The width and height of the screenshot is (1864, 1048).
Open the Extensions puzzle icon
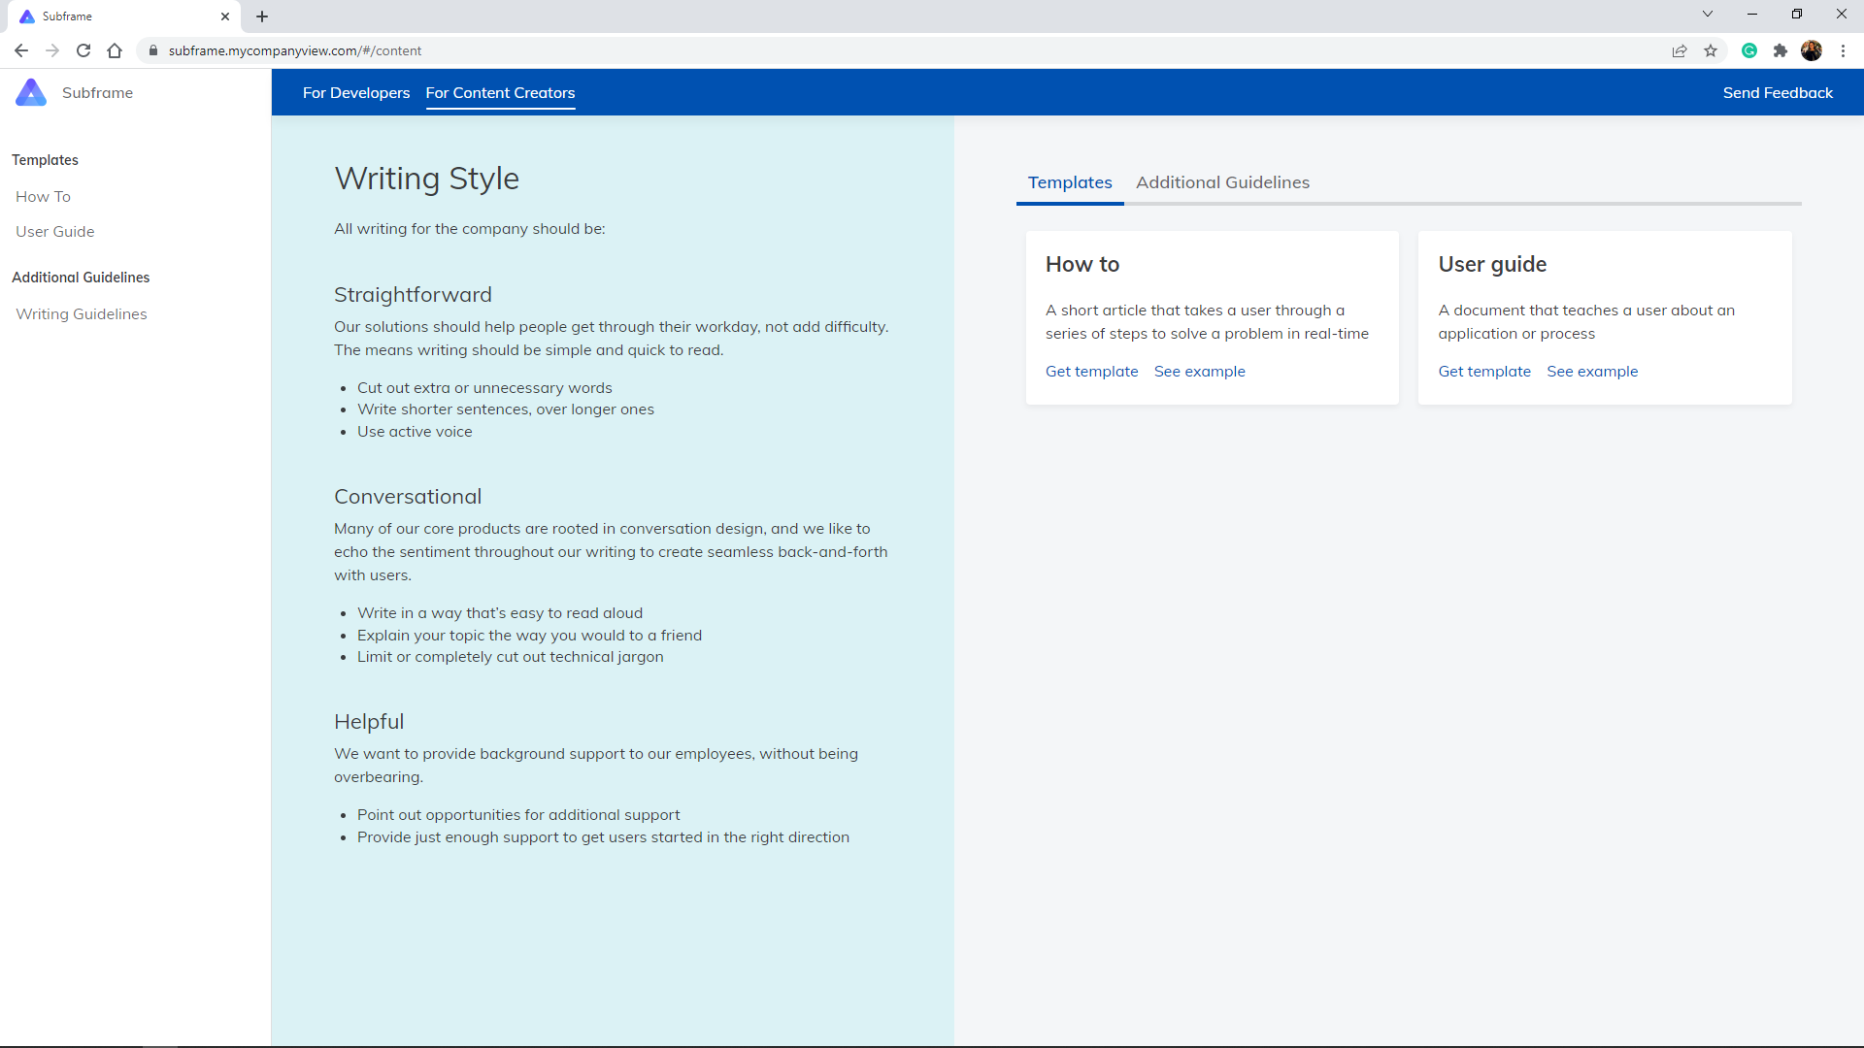[x=1781, y=50]
